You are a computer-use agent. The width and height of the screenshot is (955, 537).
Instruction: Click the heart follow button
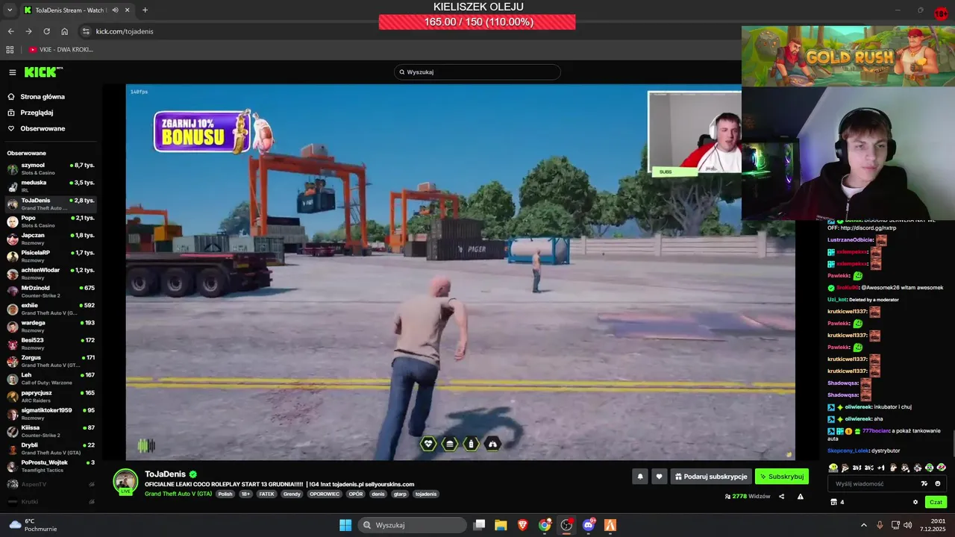(x=659, y=476)
